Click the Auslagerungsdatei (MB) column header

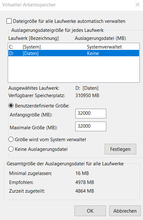coord(100,38)
